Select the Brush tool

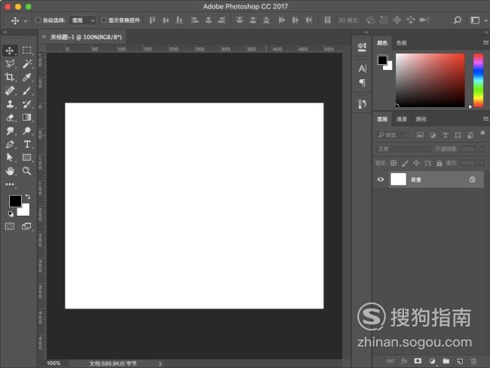tap(26, 90)
